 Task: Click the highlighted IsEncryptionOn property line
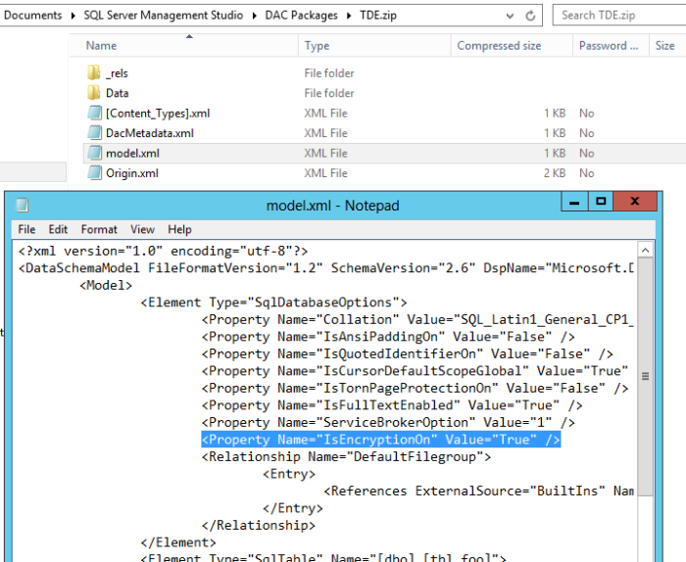(380, 440)
